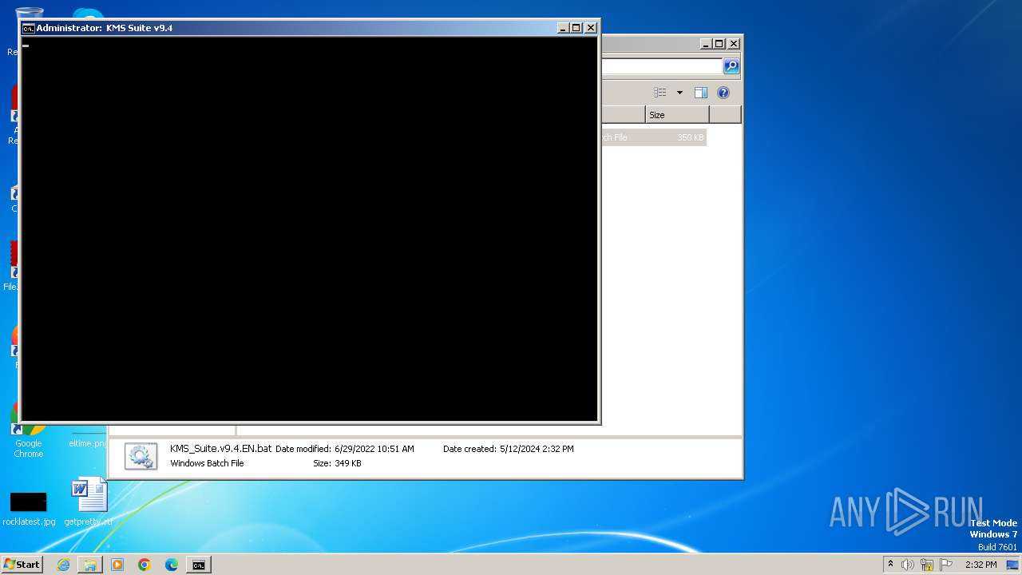This screenshot has height=575, width=1022.
Task: Launch Google Chrome from the taskbar
Action: (145, 565)
